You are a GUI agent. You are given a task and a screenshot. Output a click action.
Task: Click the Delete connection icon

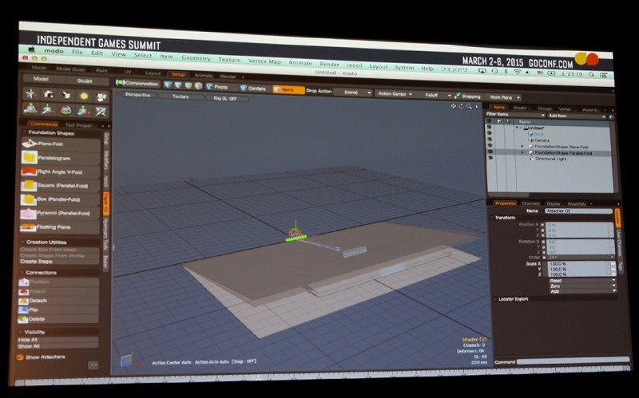point(23,320)
